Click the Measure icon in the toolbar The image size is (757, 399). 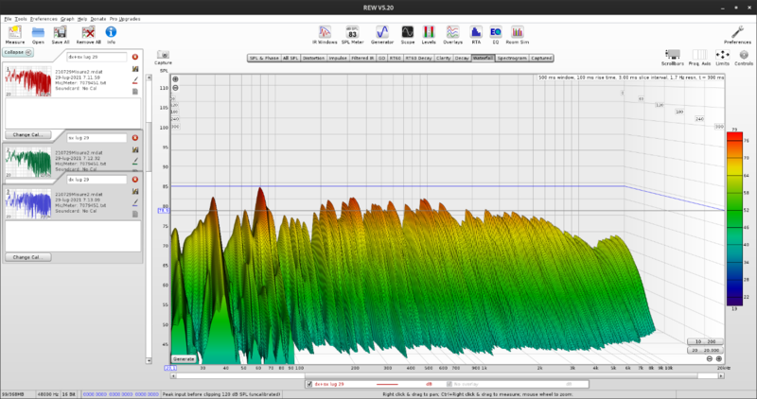(15, 31)
